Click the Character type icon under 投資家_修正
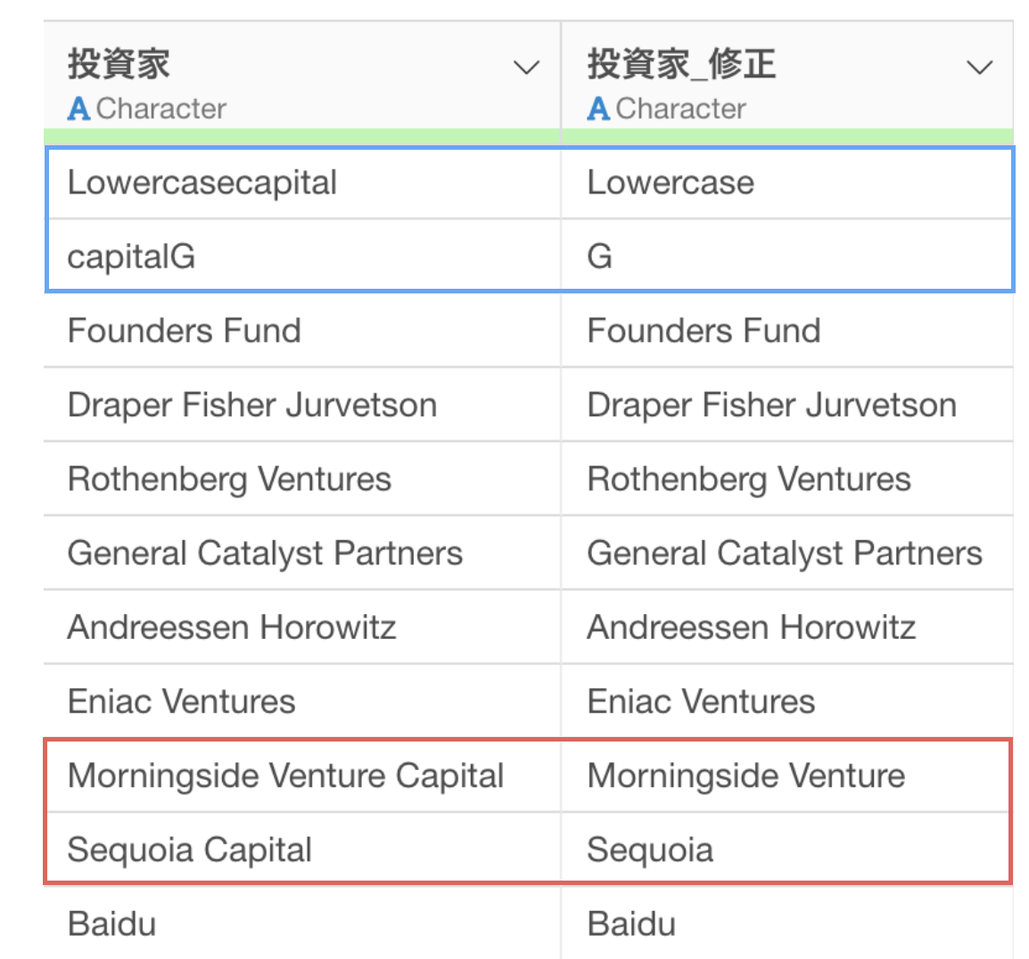This screenshot has width=1029, height=959. coord(598,109)
